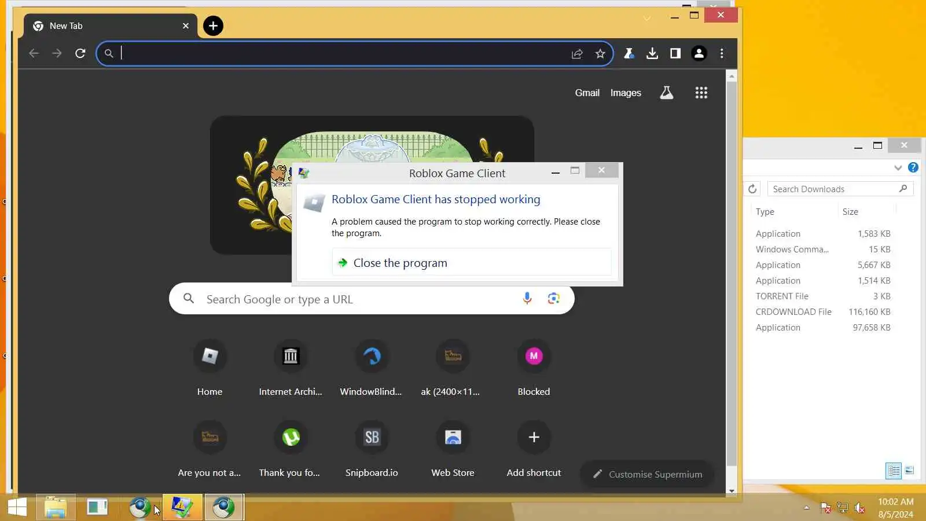Open Explorer help with the question mark
This screenshot has width=926, height=521.
(913, 168)
